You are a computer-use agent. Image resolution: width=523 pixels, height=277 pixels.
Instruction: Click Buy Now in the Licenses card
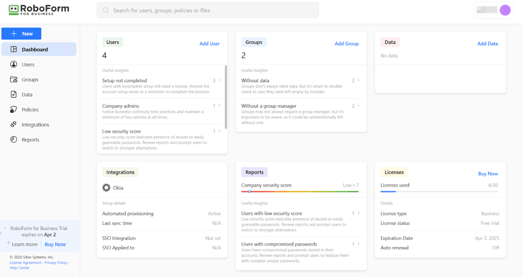coord(488,173)
